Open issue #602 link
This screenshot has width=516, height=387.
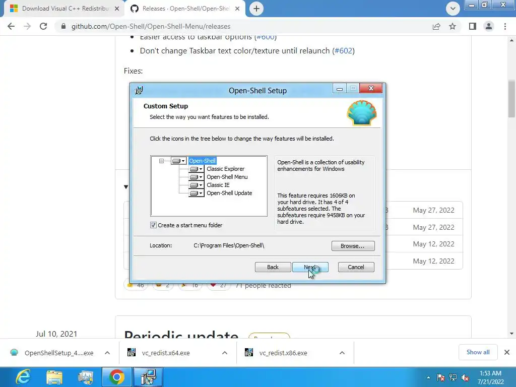(x=343, y=51)
